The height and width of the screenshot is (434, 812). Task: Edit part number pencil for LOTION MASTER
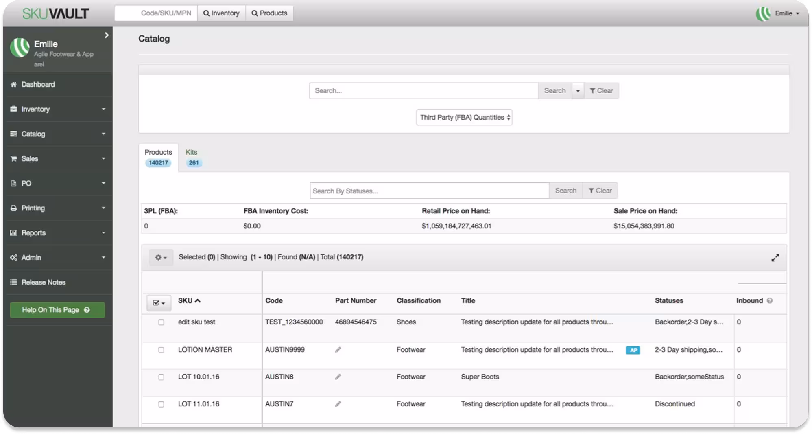tap(338, 350)
